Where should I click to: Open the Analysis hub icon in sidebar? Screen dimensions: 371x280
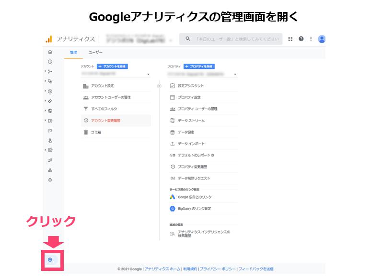(x=50, y=150)
